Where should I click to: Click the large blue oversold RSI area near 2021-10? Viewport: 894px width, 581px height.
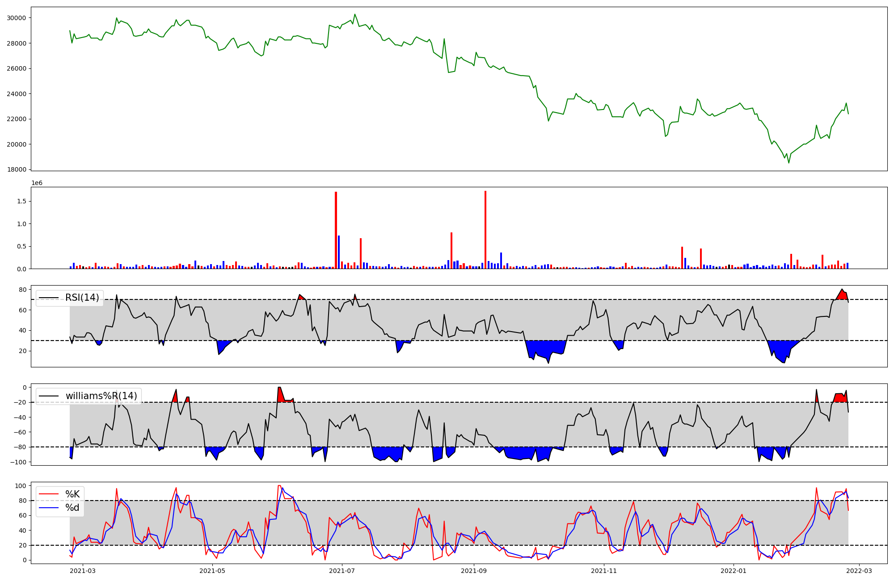click(545, 347)
